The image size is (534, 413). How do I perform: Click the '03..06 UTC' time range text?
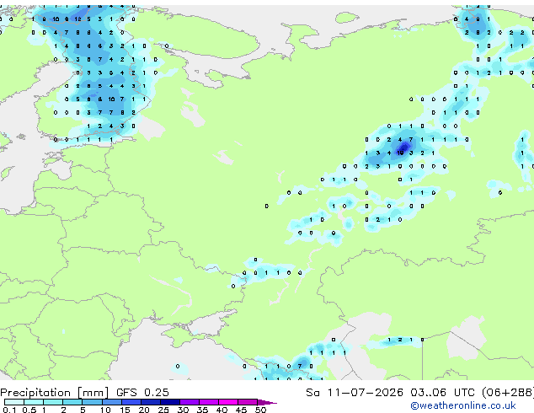(x=442, y=393)
